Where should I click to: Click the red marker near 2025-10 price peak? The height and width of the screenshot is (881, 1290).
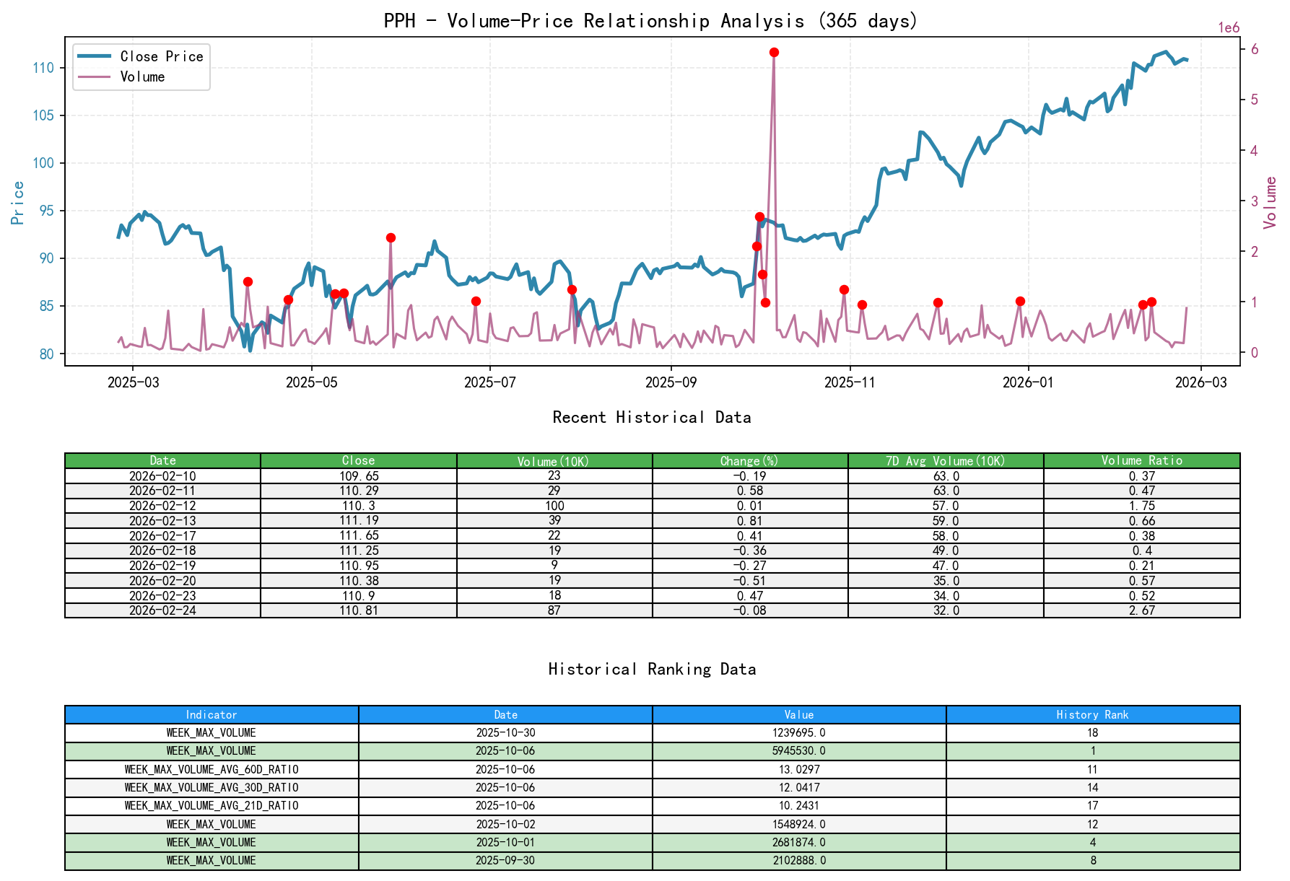759,216
